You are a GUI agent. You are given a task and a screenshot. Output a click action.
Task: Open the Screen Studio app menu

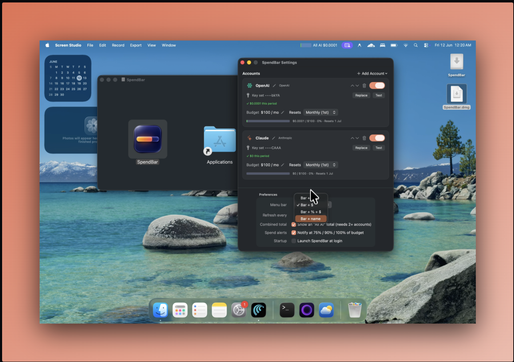[68, 45]
